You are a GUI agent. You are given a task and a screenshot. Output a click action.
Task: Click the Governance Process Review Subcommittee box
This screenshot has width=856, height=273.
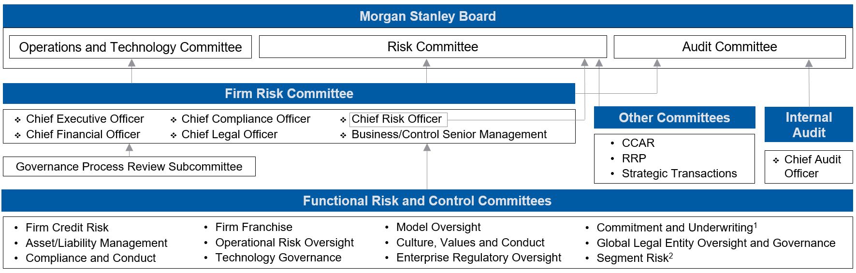point(129,167)
